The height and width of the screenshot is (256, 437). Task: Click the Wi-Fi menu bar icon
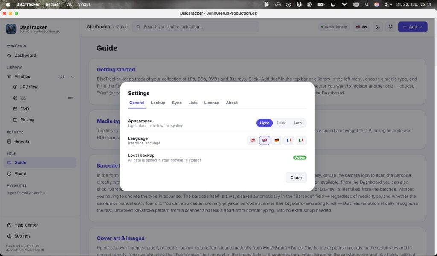(x=344, y=4)
